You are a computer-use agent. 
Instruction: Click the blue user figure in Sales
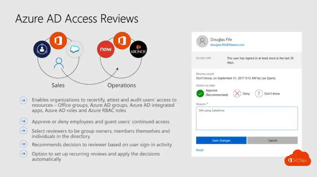[59, 63]
